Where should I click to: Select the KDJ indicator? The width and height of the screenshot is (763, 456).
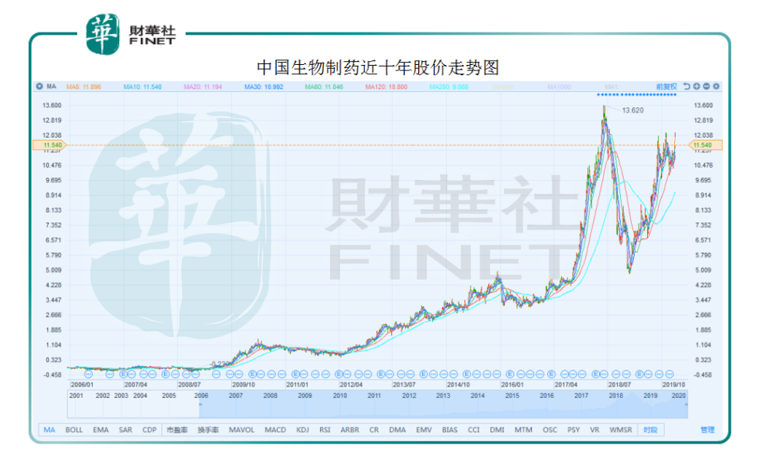pos(301,430)
